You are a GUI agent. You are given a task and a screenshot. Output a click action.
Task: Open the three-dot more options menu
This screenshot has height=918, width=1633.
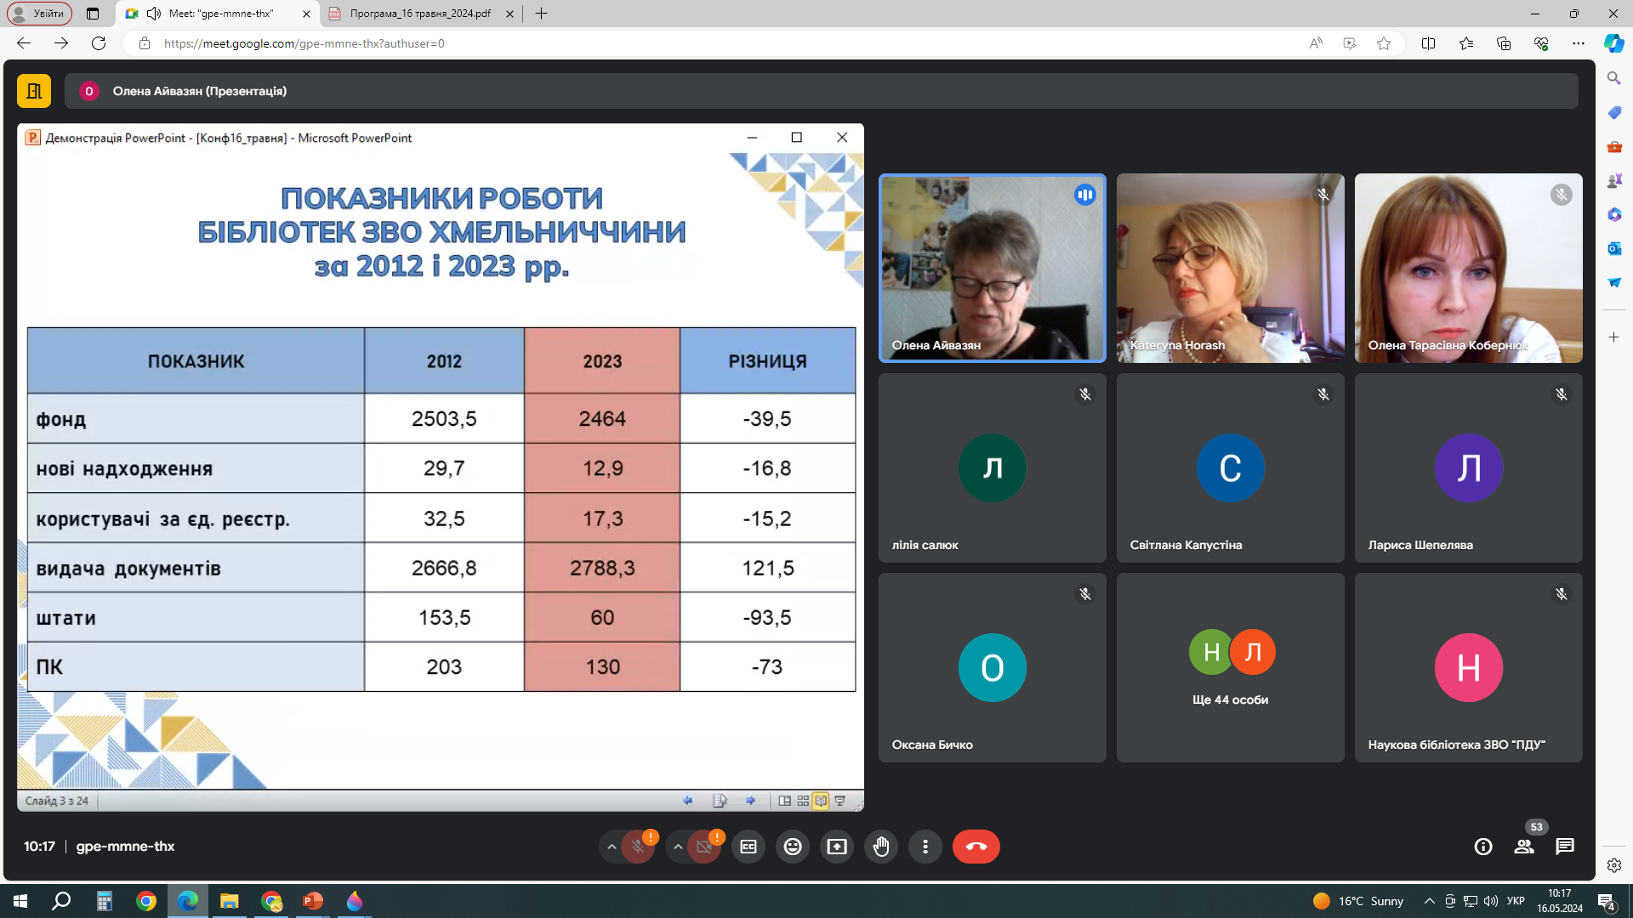[x=925, y=847]
